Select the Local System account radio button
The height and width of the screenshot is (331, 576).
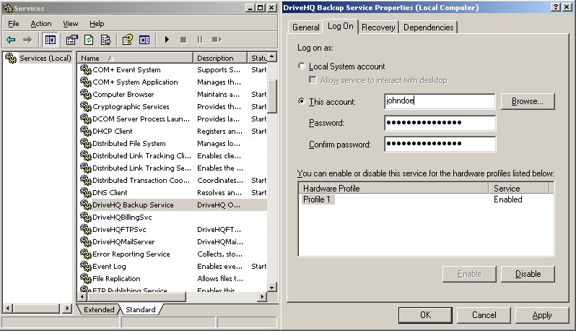tap(302, 66)
